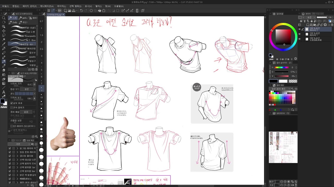This screenshot has height=187, width=334.
Task: Select the Text tool
Action: coord(4,92)
